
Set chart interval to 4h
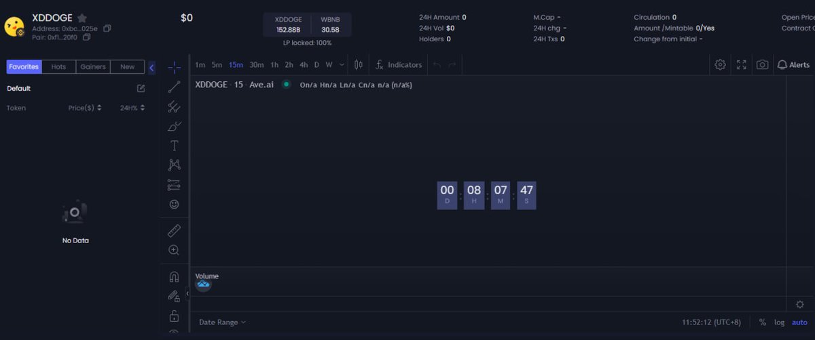(x=304, y=64)
